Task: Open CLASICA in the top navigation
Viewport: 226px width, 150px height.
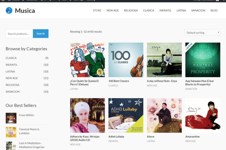Action: (149, 11)
